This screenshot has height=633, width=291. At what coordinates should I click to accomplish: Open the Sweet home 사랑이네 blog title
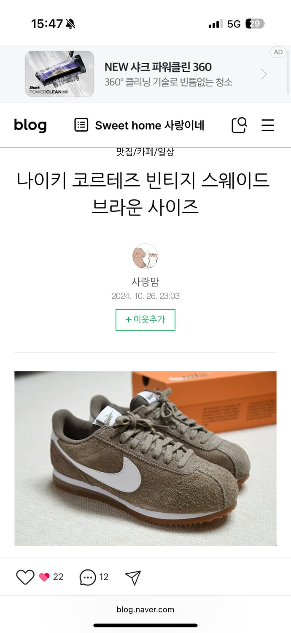pyautogui.click(x=150, y=125)
